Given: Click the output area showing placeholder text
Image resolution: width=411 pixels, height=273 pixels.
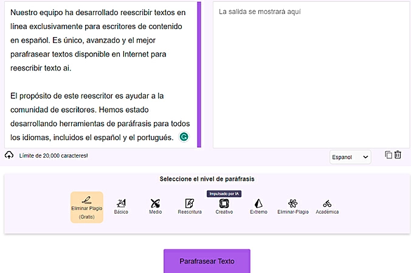Looking at the screenshot, I should point(311,73).
